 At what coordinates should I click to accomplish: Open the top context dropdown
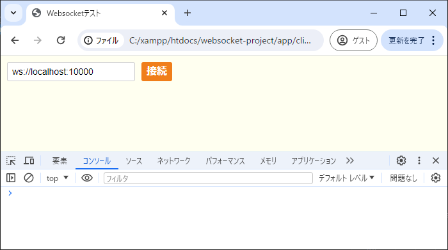click(58, 178)
